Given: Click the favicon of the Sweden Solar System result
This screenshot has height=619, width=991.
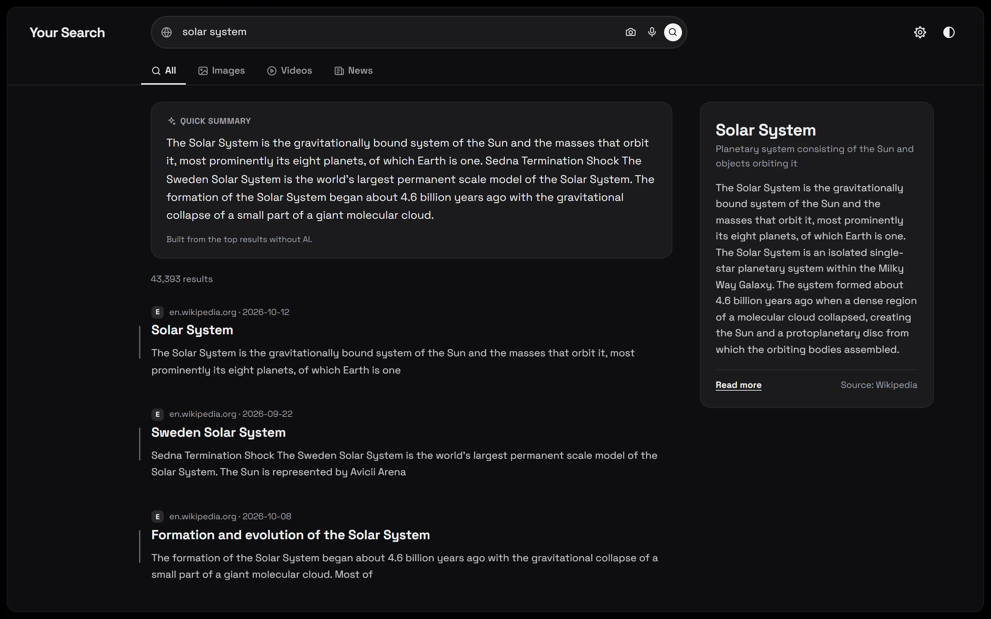Looking at the screenshot, I should 158,414.
